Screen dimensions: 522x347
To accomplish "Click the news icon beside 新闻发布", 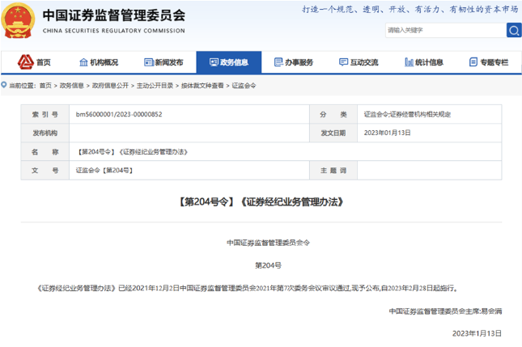I will (x=148, y=62).
